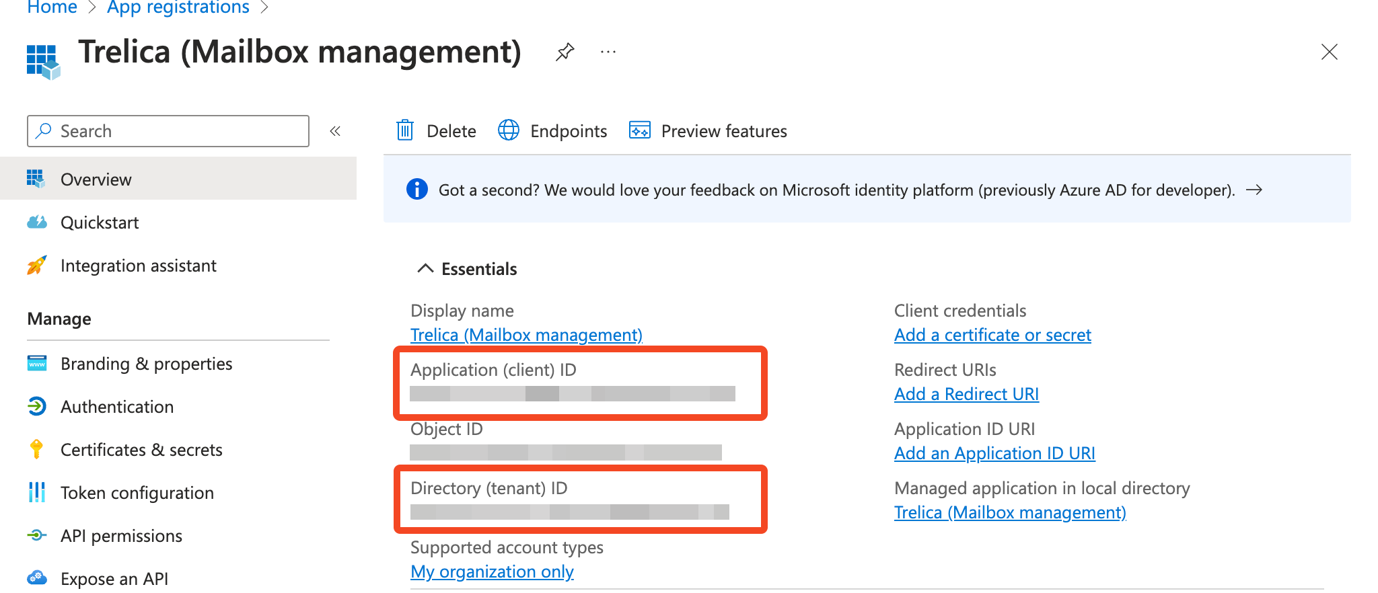
Task: Click the Quickstart cloud icon
Action: point(37,222)
